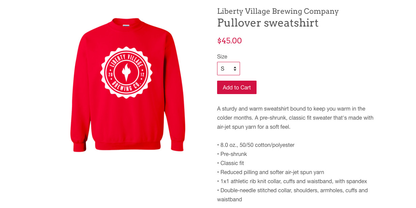Click the "12" numeral on the badge logo
The width and height of the screenshot is (416, 208).
coord(142,74)
